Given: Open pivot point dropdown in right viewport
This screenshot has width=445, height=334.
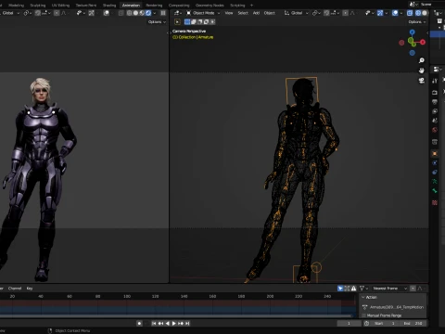Looking at the screenshot, I should [316, 13].
